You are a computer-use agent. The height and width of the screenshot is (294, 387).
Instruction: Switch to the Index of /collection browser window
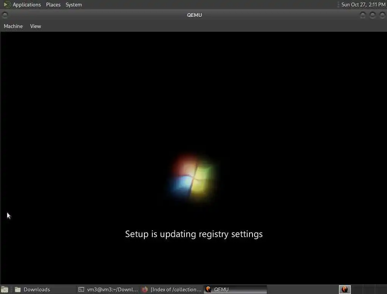coord(172,289)
